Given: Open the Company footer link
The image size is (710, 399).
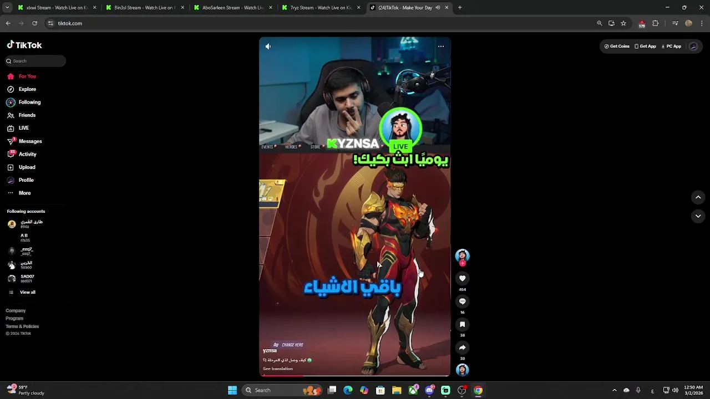Looking at the screenshot, I should [x=16, y=311].
